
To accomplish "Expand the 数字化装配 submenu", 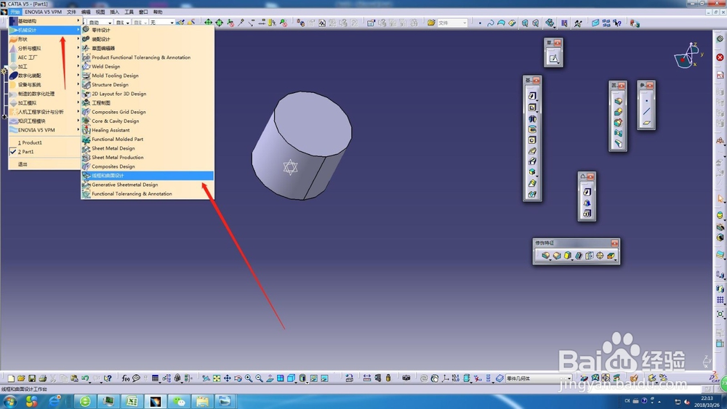I will click(x=45, y=76).
